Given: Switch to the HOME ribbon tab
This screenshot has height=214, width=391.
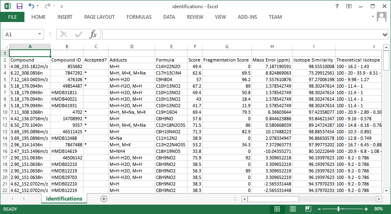Looking at the screenshot, I should click(38, 17).
